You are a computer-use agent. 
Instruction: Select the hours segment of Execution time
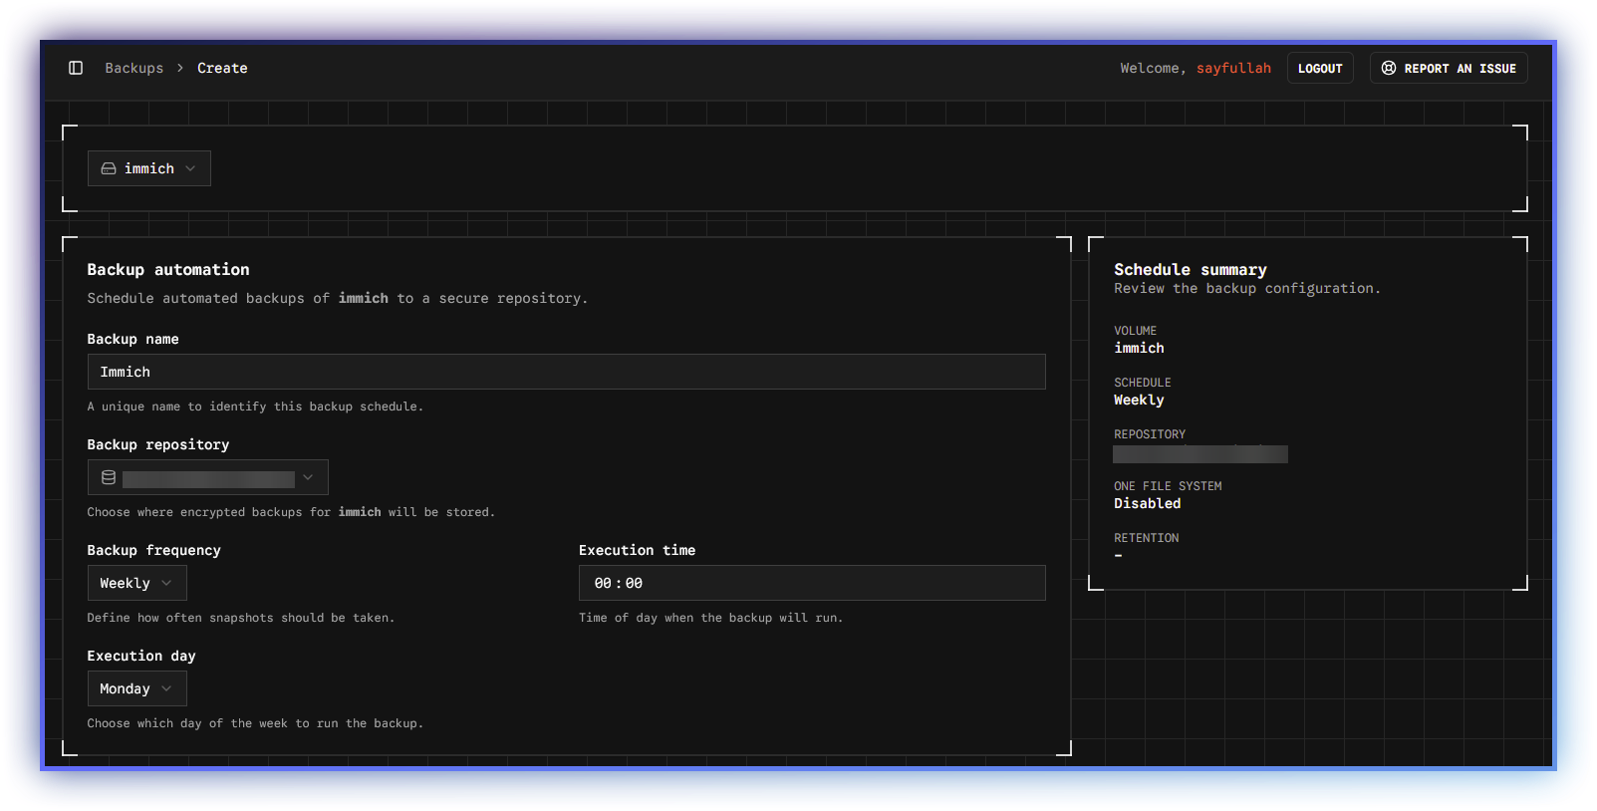tap(602, 583)
